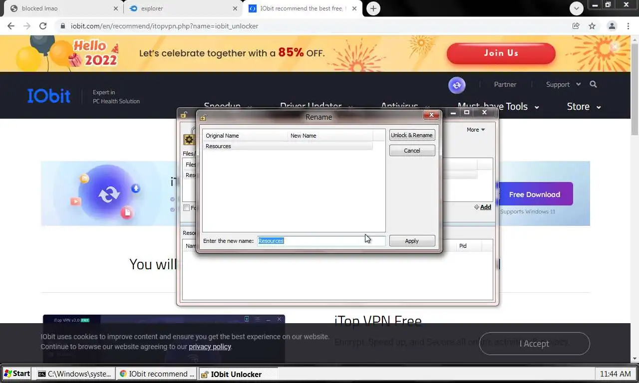Click the share page icon in address bar
The height and width of the screenshot is (383, 639).
tap(576, 26)
